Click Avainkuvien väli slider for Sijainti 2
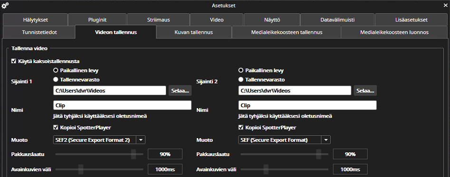 pos(285,169)
